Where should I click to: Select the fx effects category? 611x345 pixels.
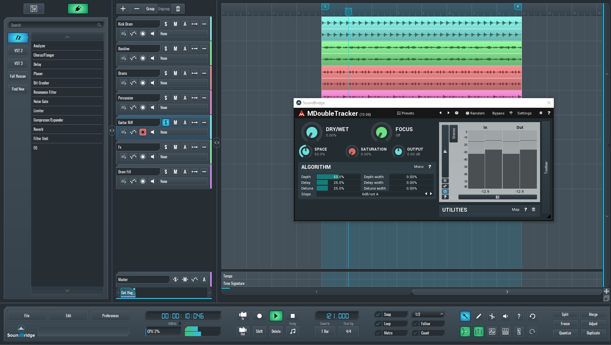coord(18,38)
